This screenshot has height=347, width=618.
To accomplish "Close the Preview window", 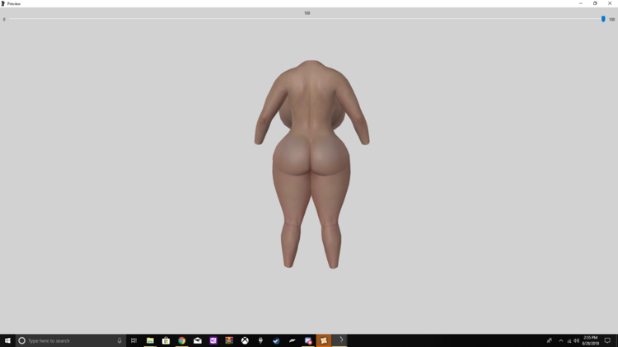I will 610,3.
